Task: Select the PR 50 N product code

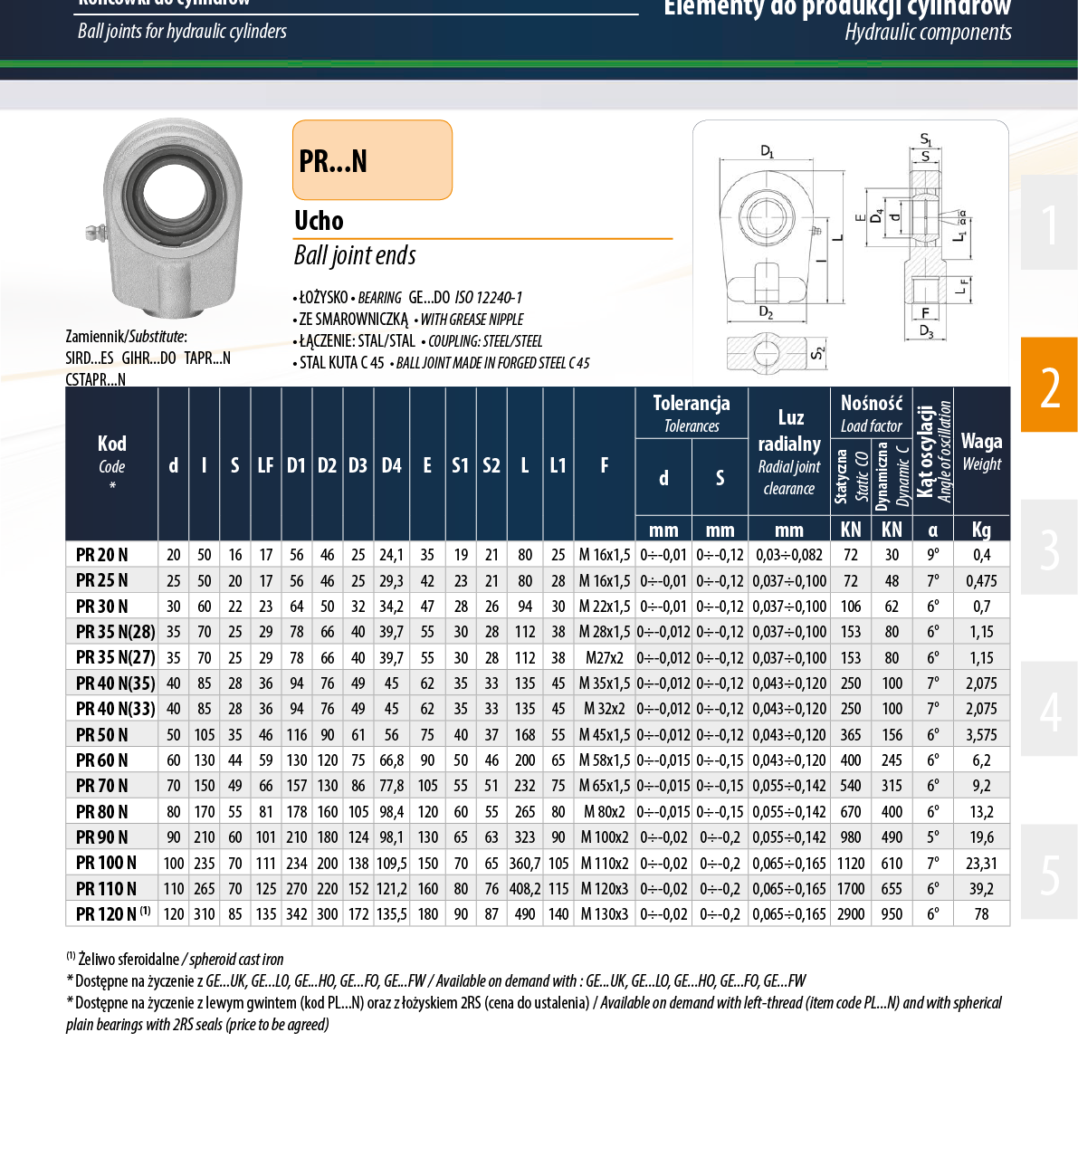Action: point(102,735)
